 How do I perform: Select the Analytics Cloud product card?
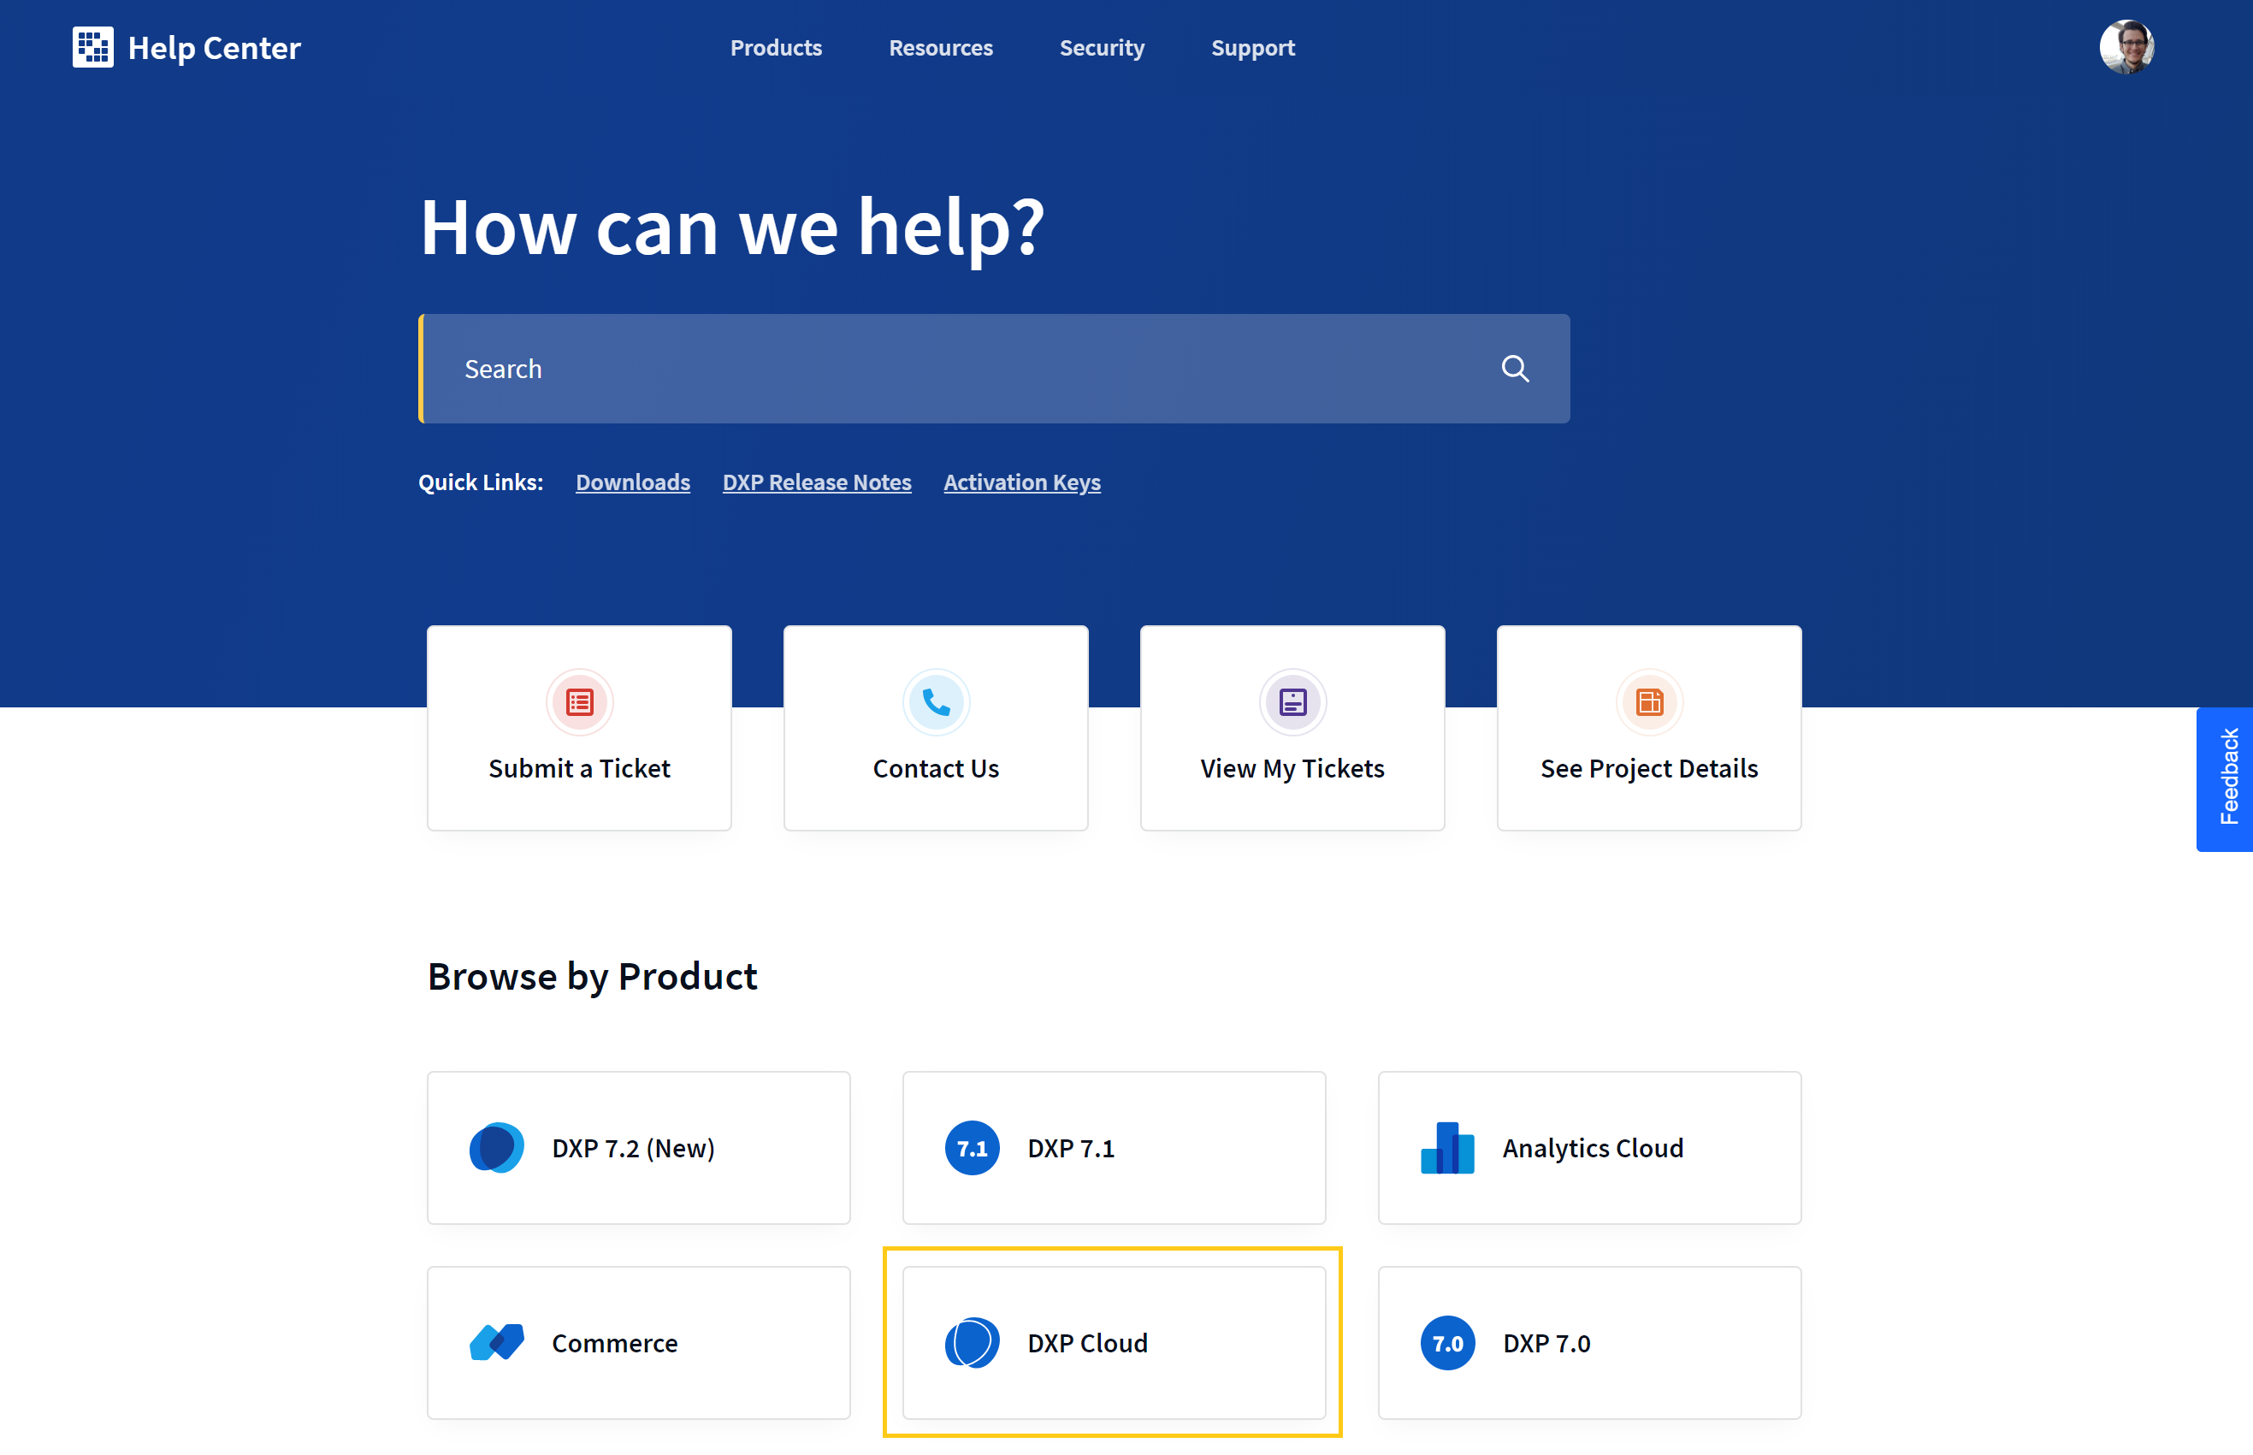[x=1591, y=1148]
